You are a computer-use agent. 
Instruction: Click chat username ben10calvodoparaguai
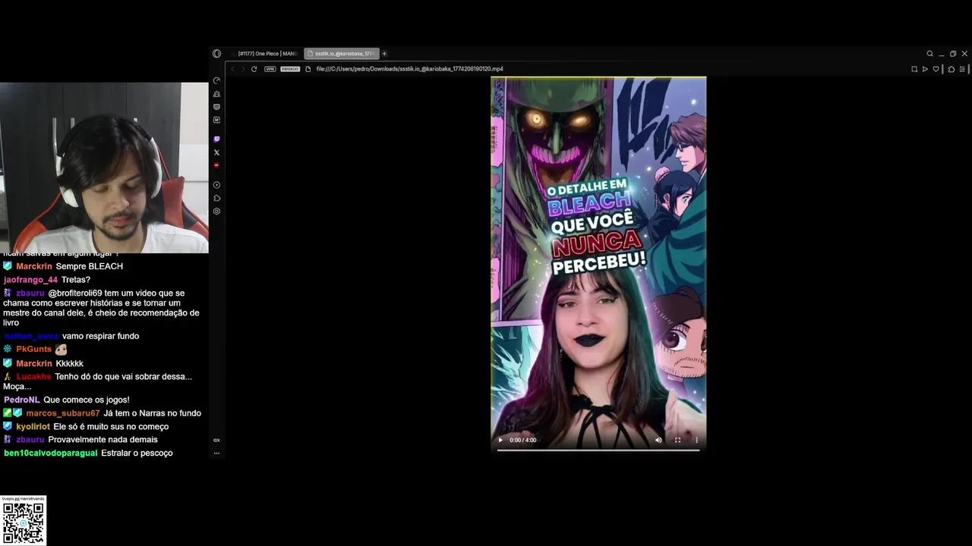pyautogui.click(x=51, y=453)
